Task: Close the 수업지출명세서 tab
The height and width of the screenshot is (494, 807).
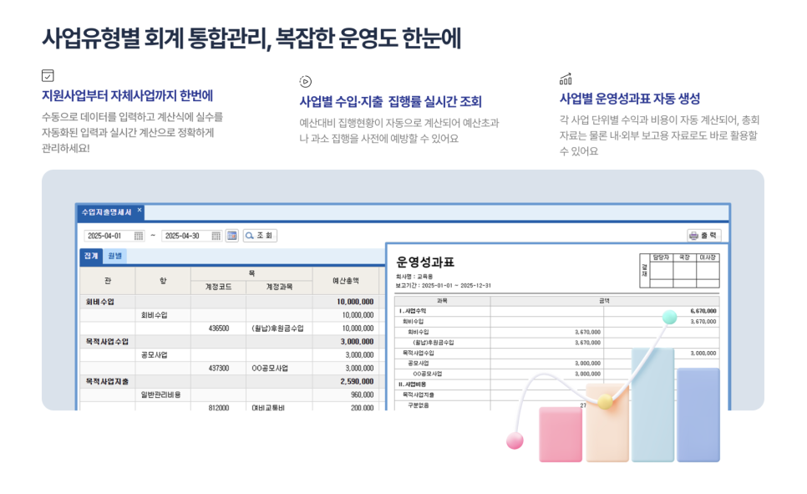Action: pyautogui.click(x=139, y=209)
